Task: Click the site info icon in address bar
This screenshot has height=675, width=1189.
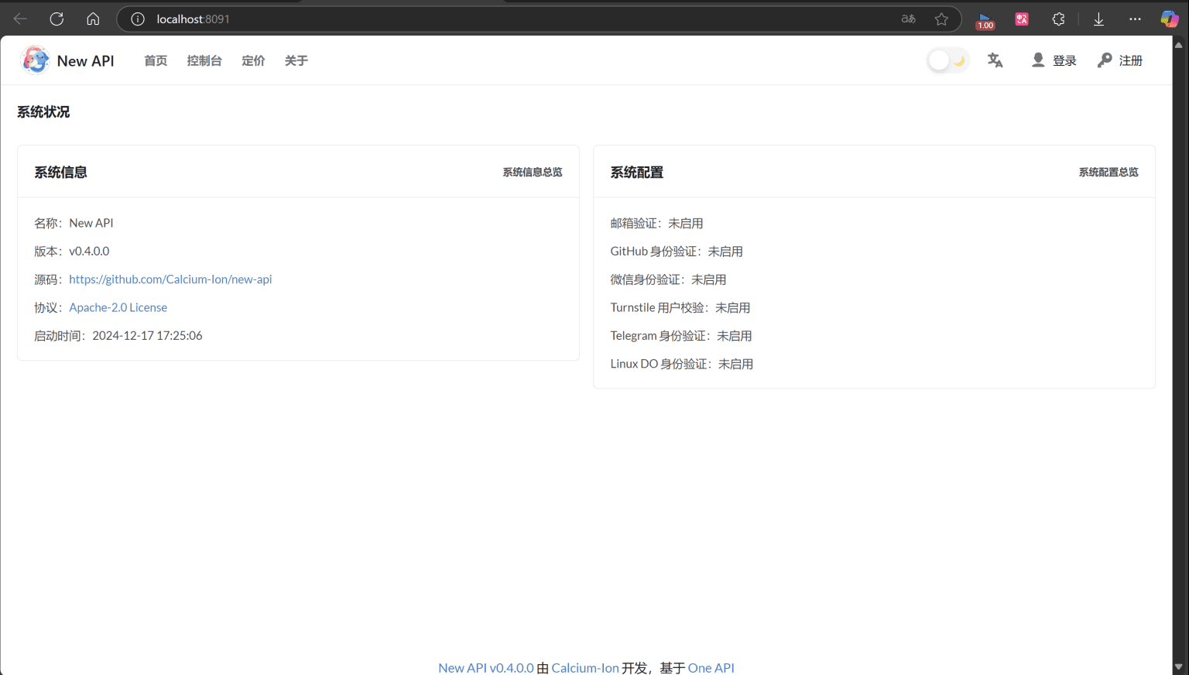Action: [x=137, y=19]
